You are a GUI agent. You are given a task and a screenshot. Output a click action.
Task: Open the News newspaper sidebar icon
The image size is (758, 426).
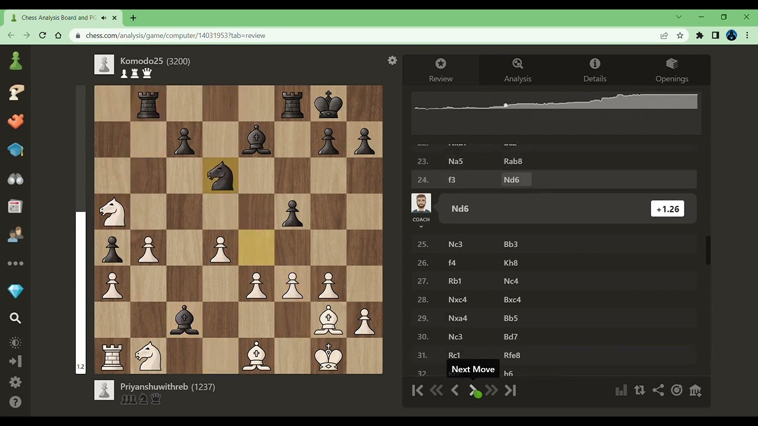pyautogui.click(x=15, y=206)
